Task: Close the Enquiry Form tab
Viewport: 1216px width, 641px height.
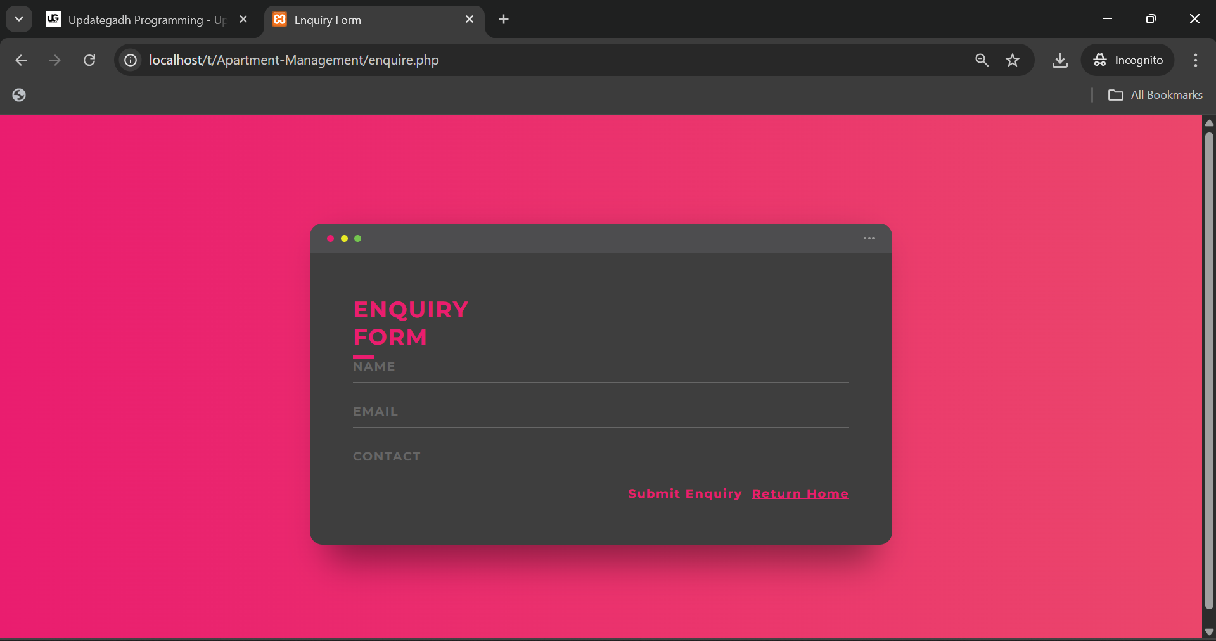Action: 470,20
